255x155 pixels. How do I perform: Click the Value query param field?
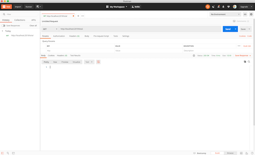pos(149,51)
